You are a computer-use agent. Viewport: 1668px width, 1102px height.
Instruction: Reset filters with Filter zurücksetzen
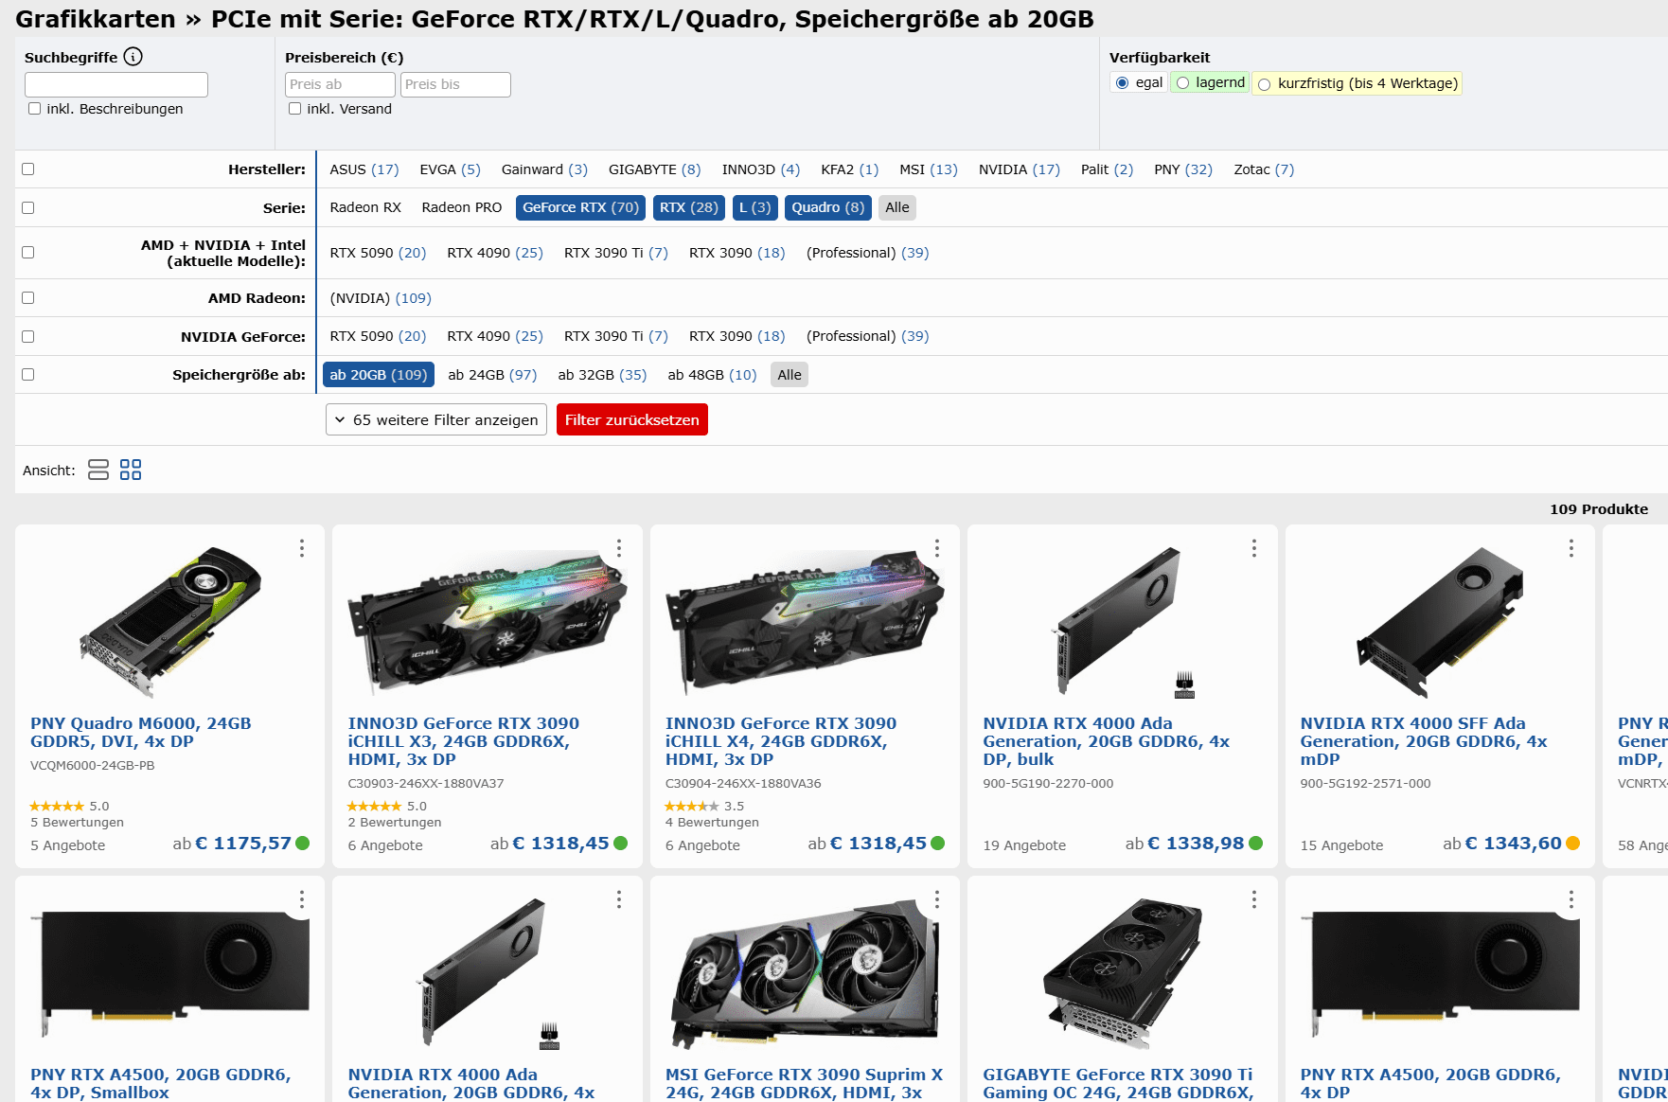632,420
